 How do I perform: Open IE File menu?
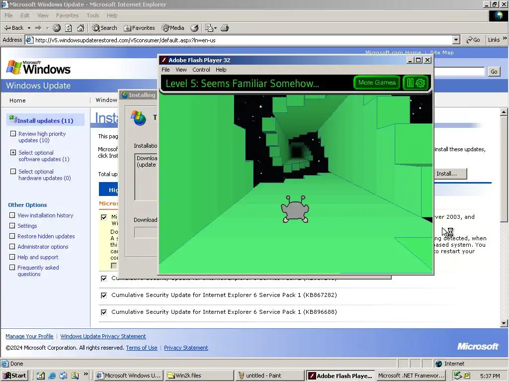8,15
